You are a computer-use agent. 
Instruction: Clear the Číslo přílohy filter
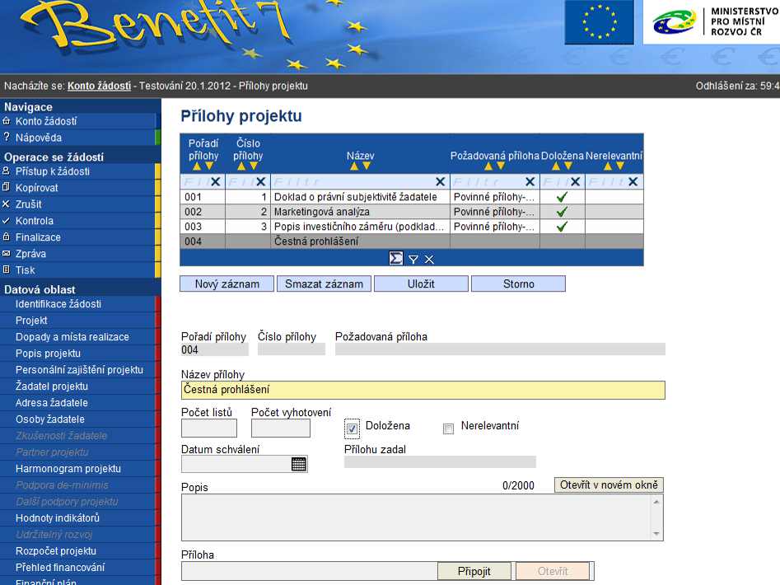point(260,181)
